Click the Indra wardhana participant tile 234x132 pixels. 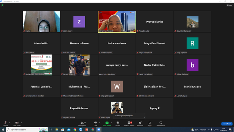(117, 43)
